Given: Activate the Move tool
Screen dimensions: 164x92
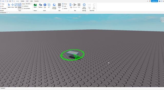Looking at the screenshot, I should tap(13, 6).
